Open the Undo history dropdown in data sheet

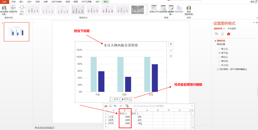pos(117,106)
